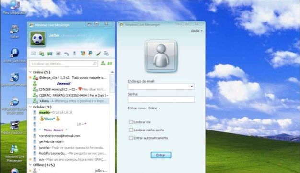Click the magnifier icon in contact search box

click(95, 64)
